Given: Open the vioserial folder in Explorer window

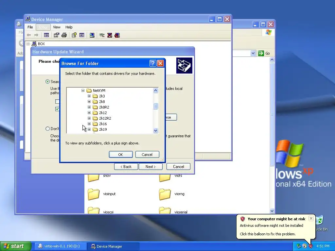Looking at the screenshot, I should point(165,210).
